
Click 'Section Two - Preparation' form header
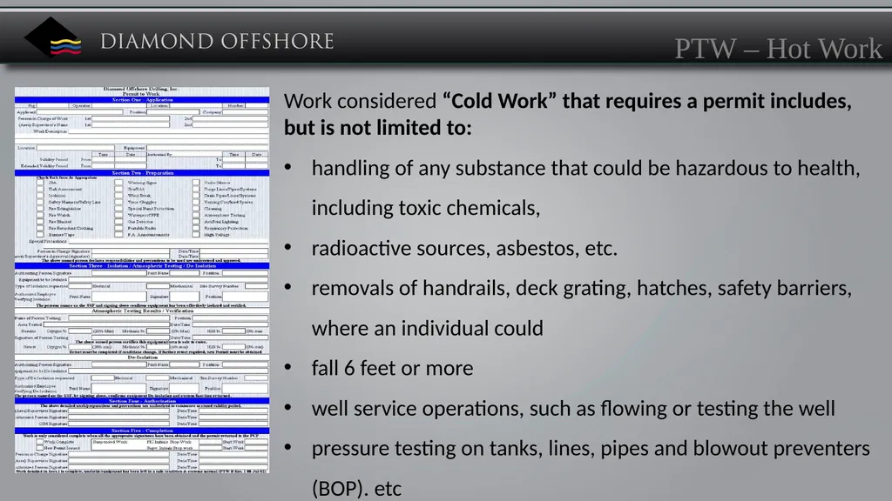(142, 173)
